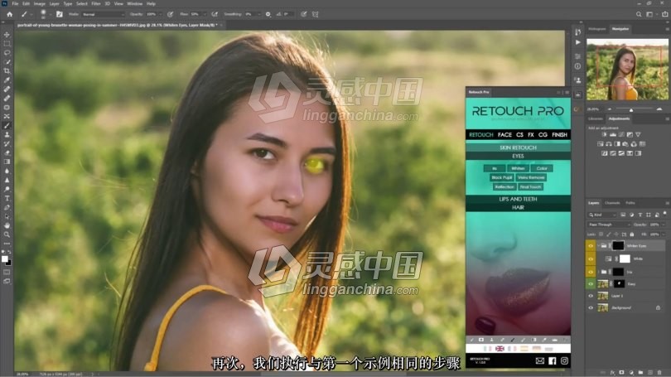The height and width of the screenshot is (377, 671).
Task: Hide the Eyes layer
Action: (x=591, y=283)
